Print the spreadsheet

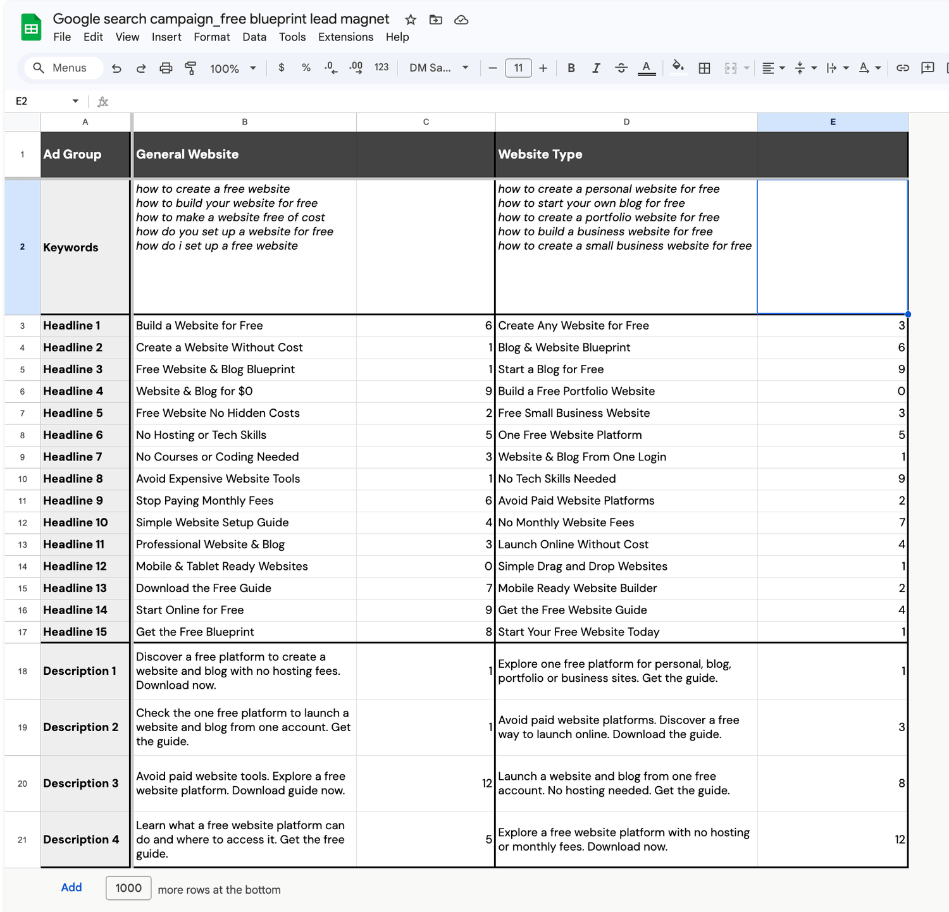166,68
